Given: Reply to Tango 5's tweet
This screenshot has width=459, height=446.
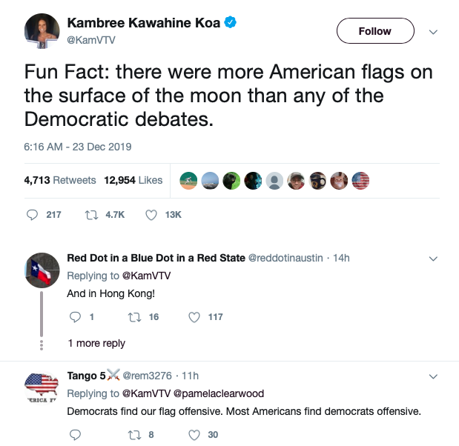Looking at the screenshot, I should click(x=74, y=435).
